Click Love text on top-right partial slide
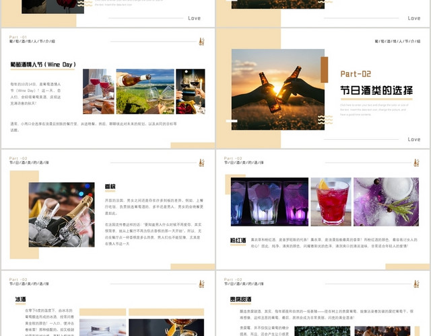The image size is (431, 336). pos(414,18)
